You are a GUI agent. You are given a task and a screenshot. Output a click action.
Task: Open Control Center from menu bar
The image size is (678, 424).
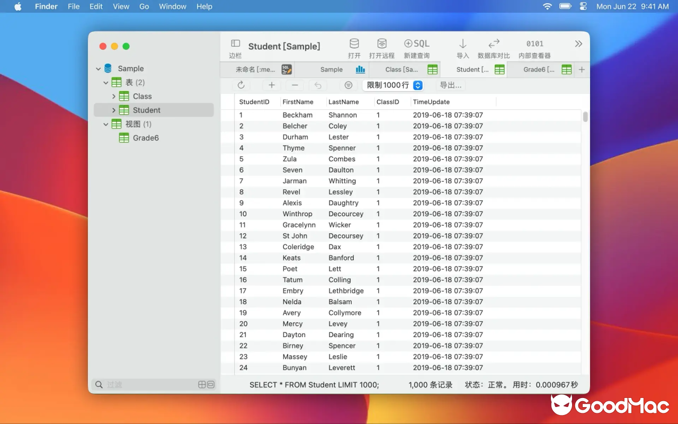tap(584, 6)
